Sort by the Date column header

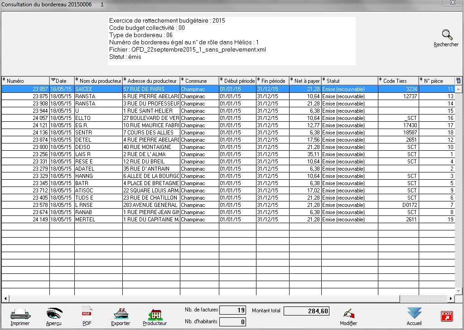62,81
